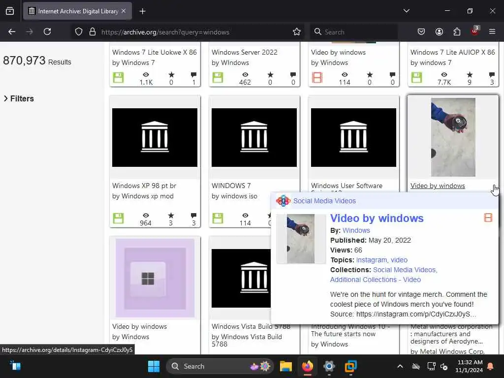Image resolution: width=504 pixels, height=378 pixels.
Task: Click the movie film icon on Video by windows card
Action: [x=317, y=77]
